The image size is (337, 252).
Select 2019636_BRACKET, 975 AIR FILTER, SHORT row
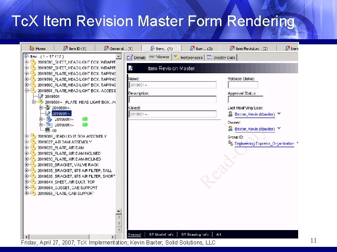tap(76, 176)
